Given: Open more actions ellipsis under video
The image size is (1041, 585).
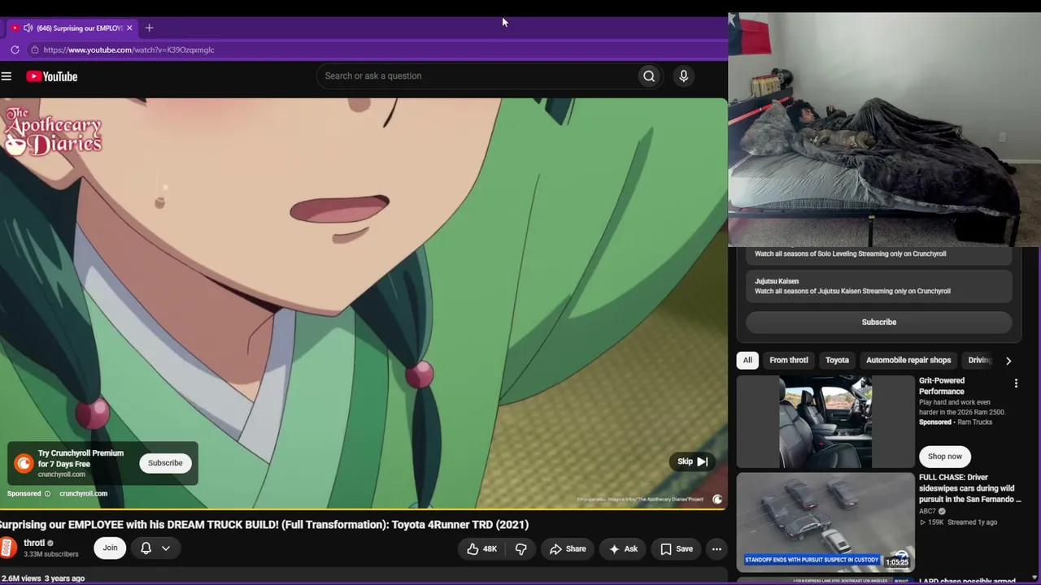Looking at the screenshot, I should [x=717, y=549].
